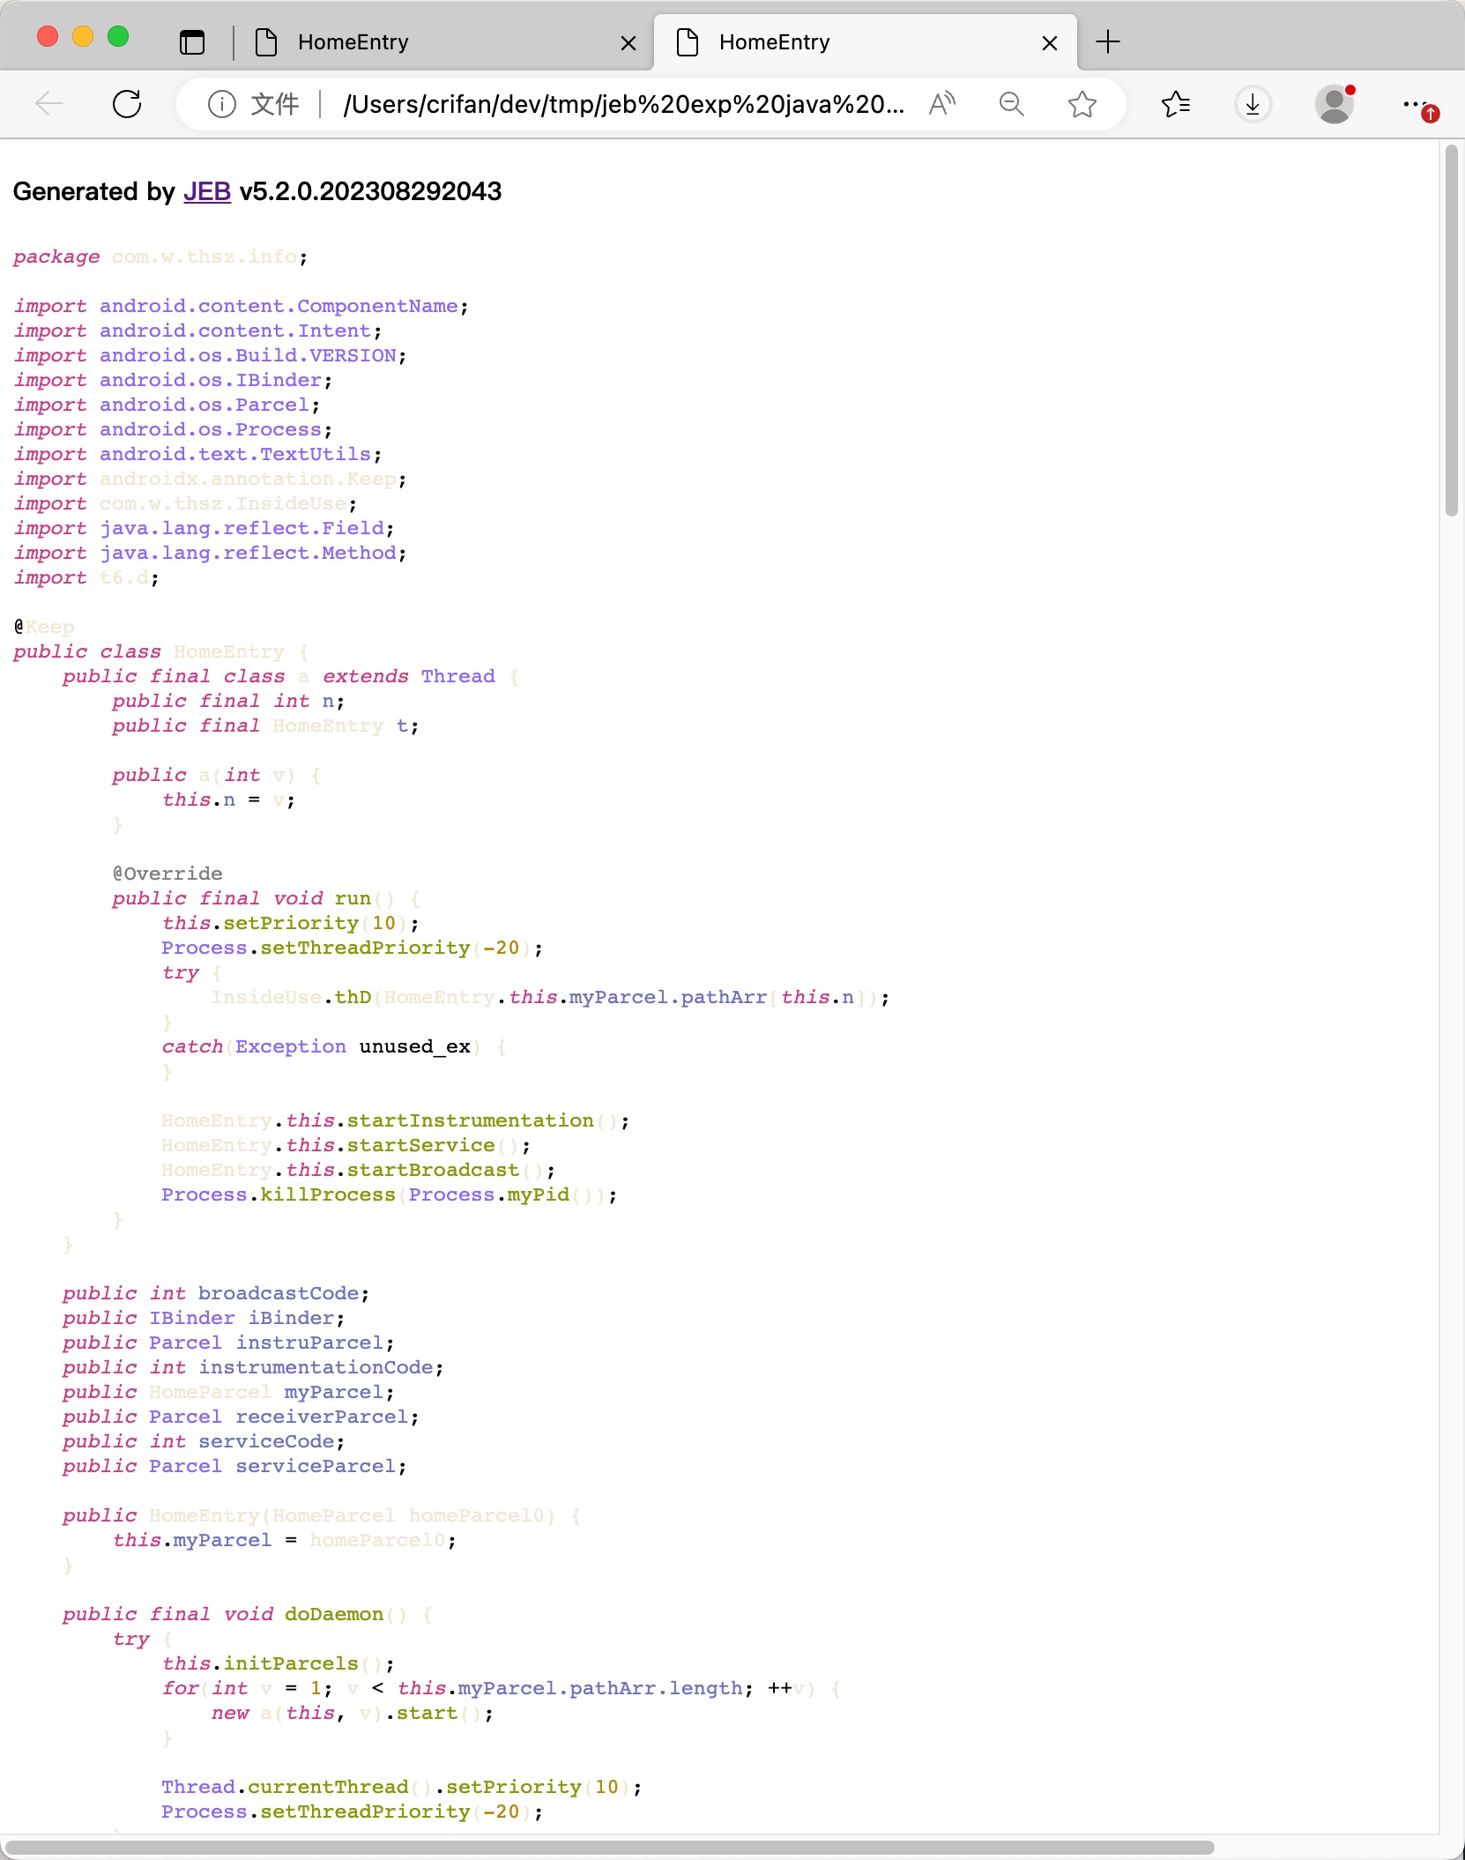1465x1860 pixels.
Task: Click the 'doDaemon' method name
Action: (334, 1614)
